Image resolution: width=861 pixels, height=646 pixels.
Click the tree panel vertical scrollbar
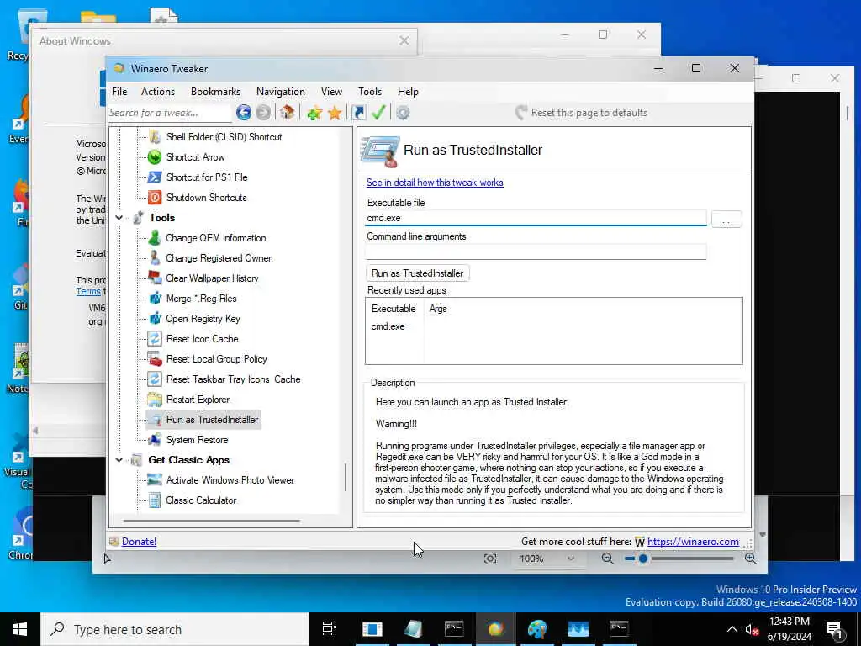(x=346, y=477)
